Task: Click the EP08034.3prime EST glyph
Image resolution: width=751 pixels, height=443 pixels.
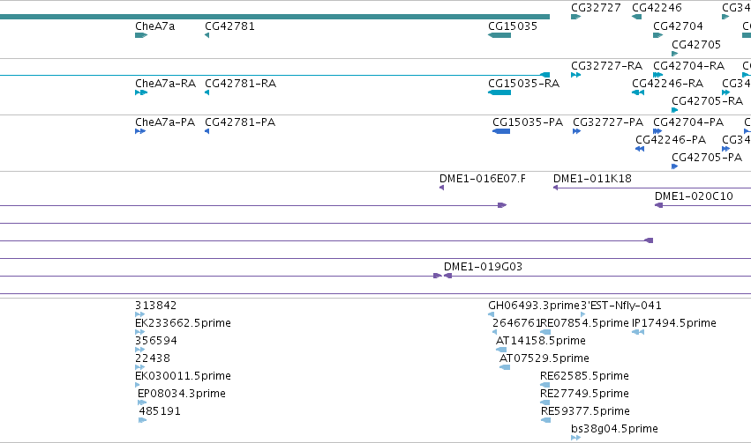Action: click(142, 402)
